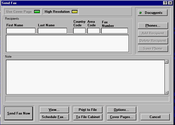Click the Fax Number input

114,31
